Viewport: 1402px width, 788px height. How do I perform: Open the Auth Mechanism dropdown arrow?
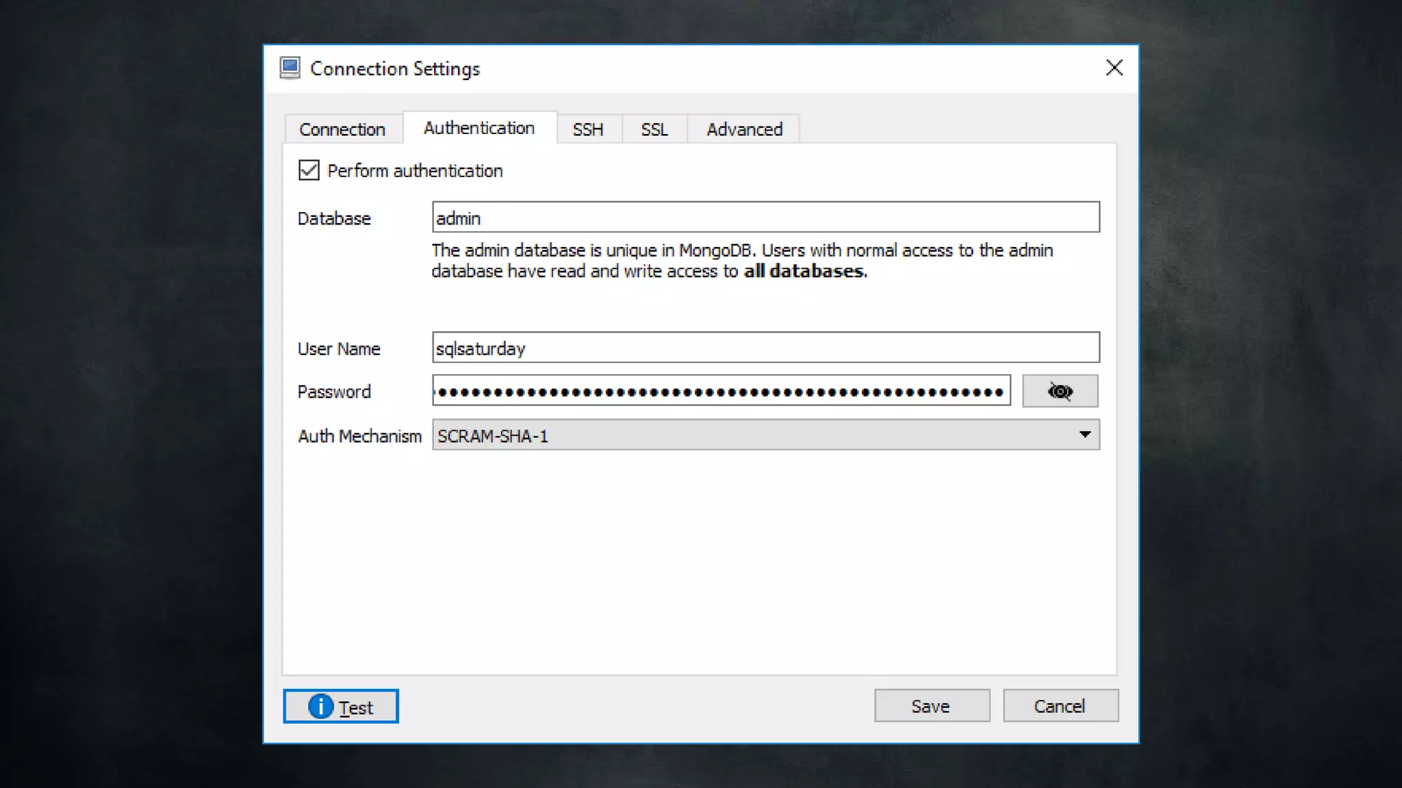1084,435
